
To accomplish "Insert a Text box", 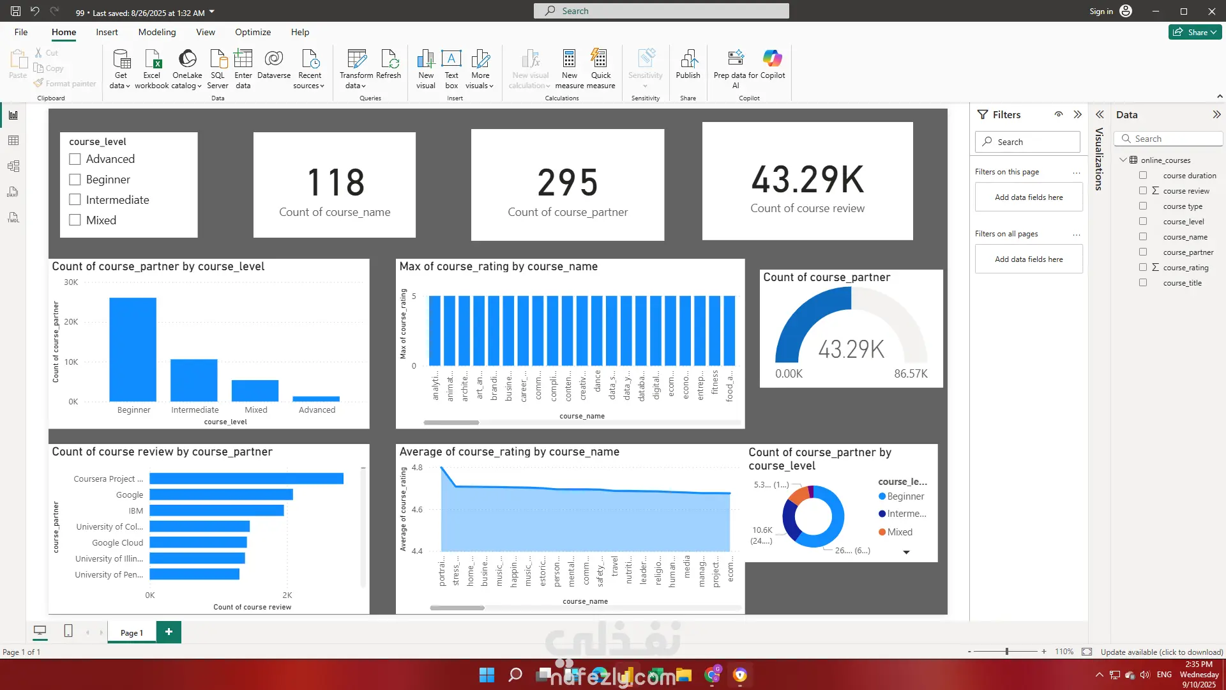I will coord(451,59).
